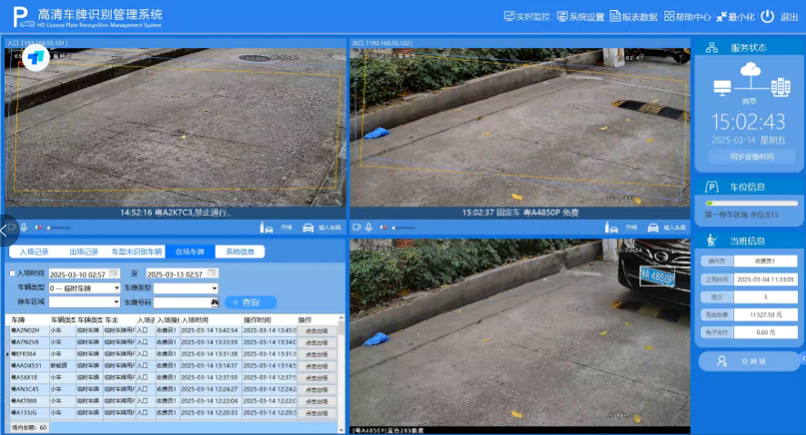Adjust the entrance camera volume slider
806x435 pixels.
point(57,227)
